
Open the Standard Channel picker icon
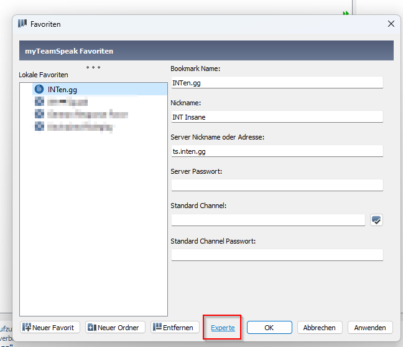point(376,220)
